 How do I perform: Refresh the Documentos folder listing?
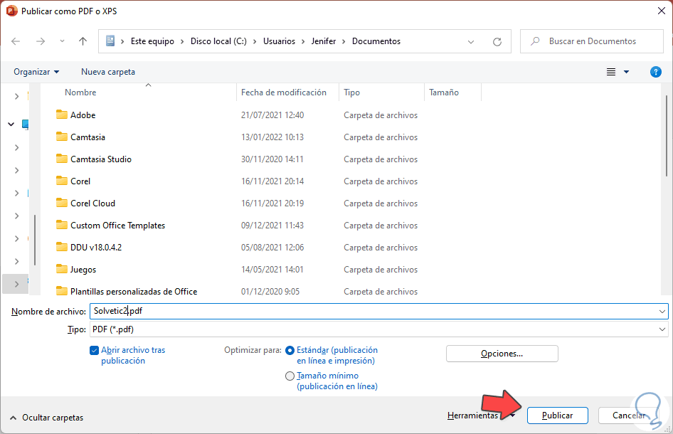point(497,41)
